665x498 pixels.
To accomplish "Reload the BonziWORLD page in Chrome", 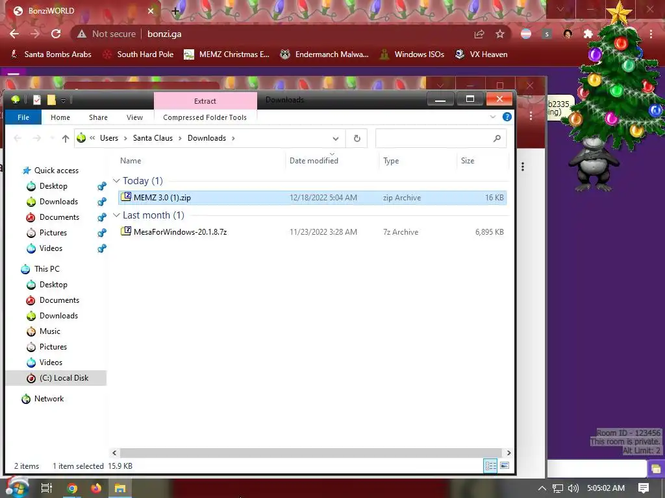I will 56,34.
